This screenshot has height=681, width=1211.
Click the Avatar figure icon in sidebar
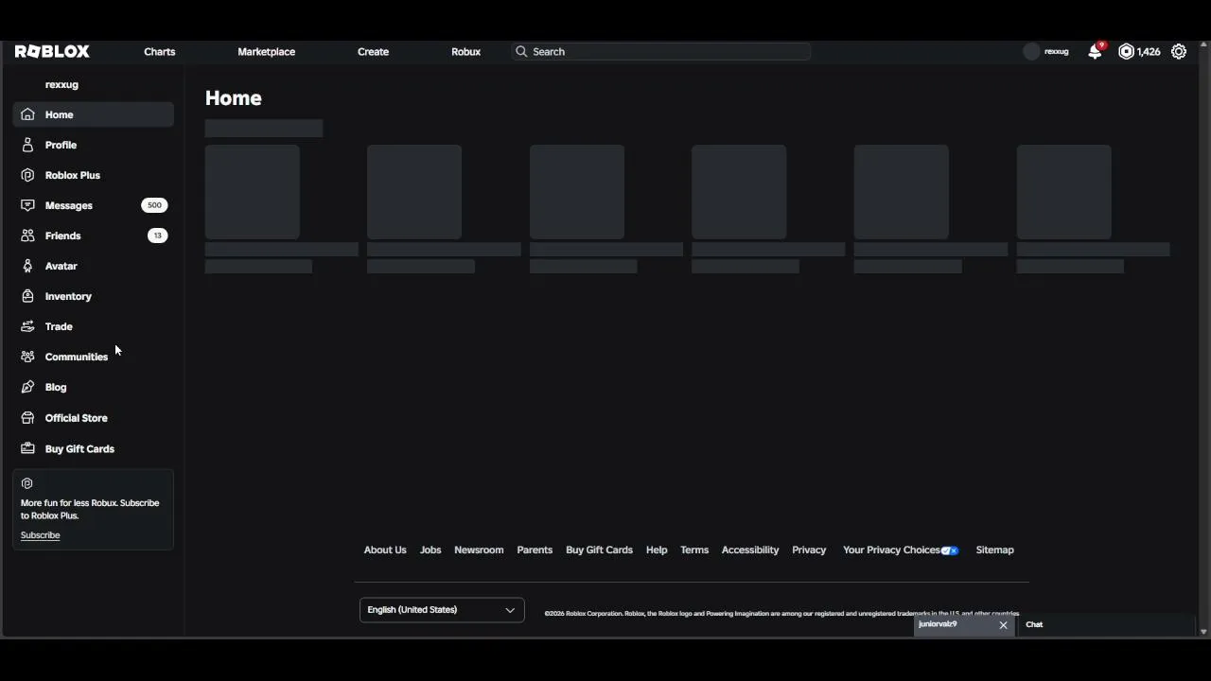tap(27, 266)
